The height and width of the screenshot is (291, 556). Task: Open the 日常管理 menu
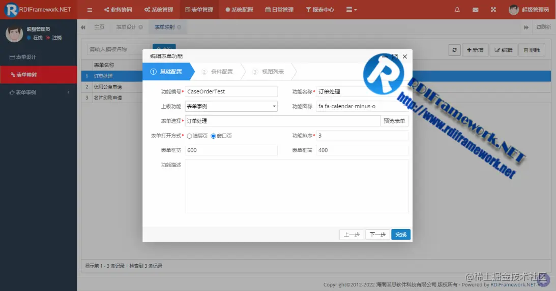click(279, 10)
